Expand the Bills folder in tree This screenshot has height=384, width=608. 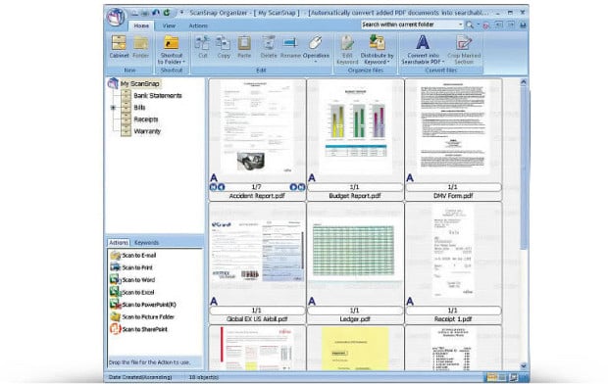pos(113,108)
